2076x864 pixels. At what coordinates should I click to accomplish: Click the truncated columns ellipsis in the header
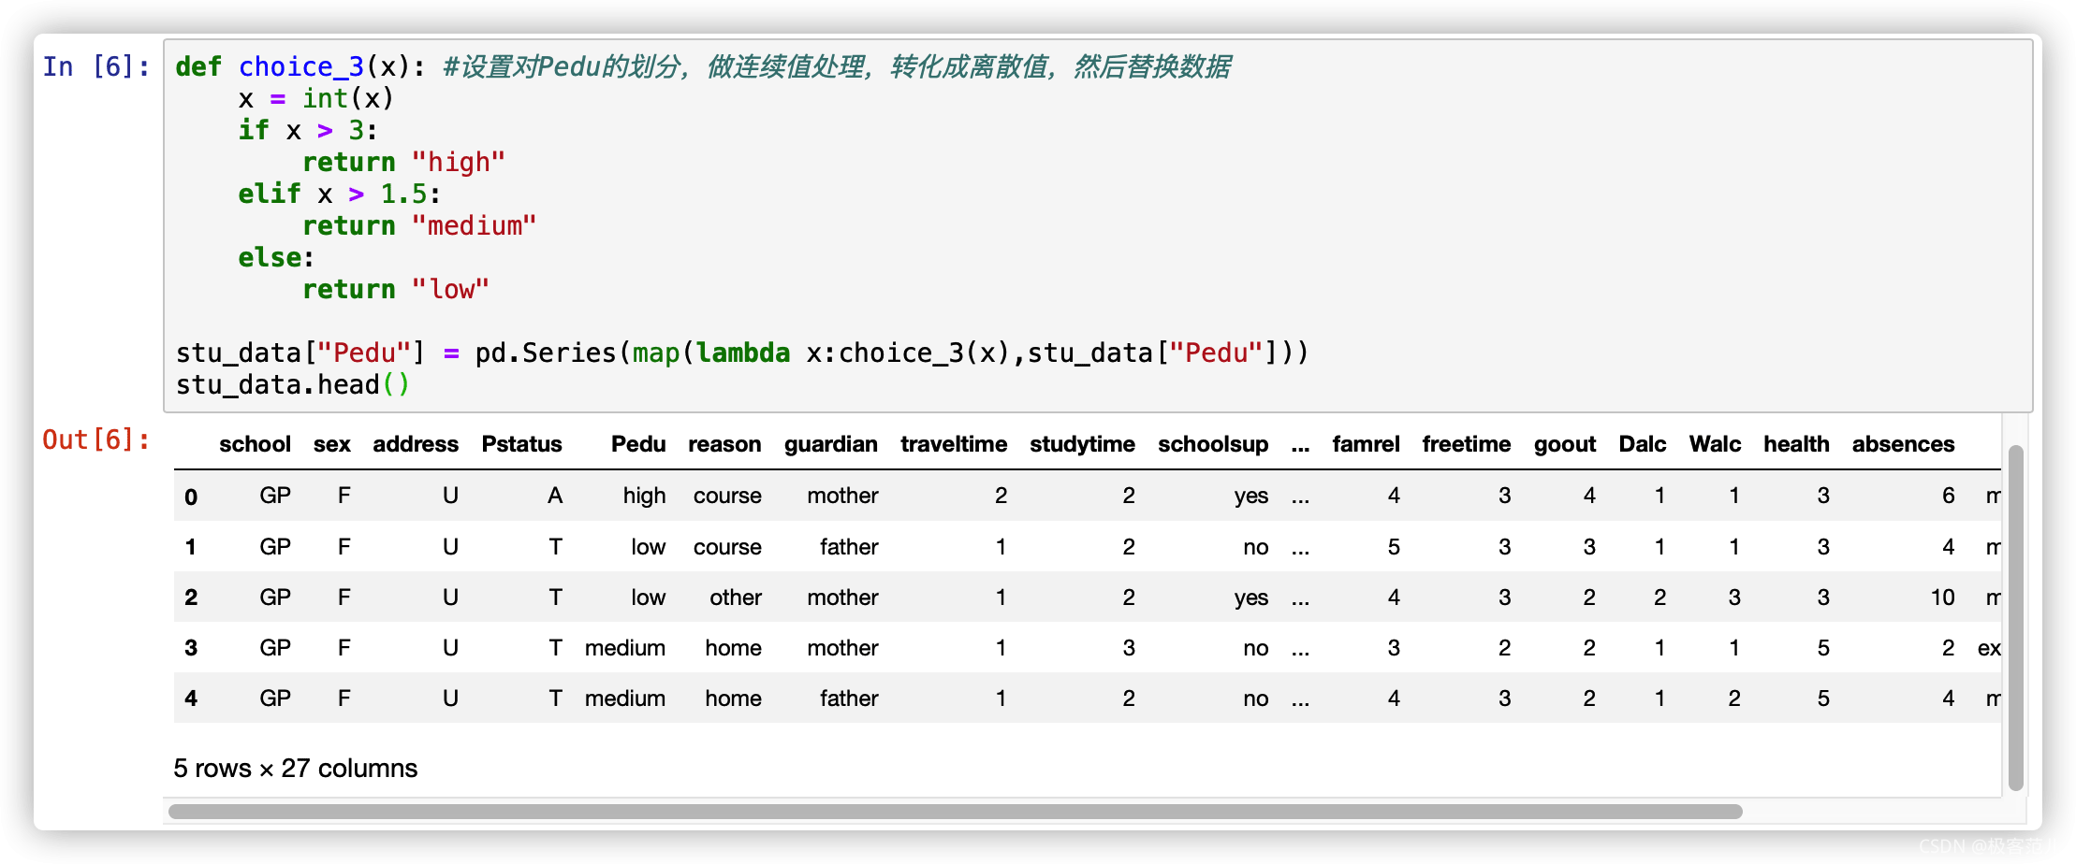click(x=1300, y=446)
